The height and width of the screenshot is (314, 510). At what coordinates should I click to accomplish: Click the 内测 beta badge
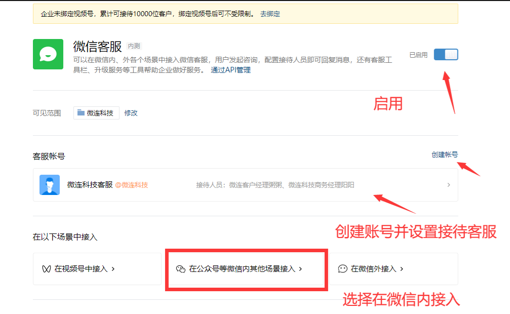point(134,46)
